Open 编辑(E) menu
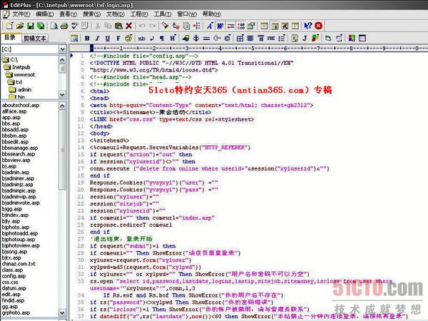 point(44,14)
